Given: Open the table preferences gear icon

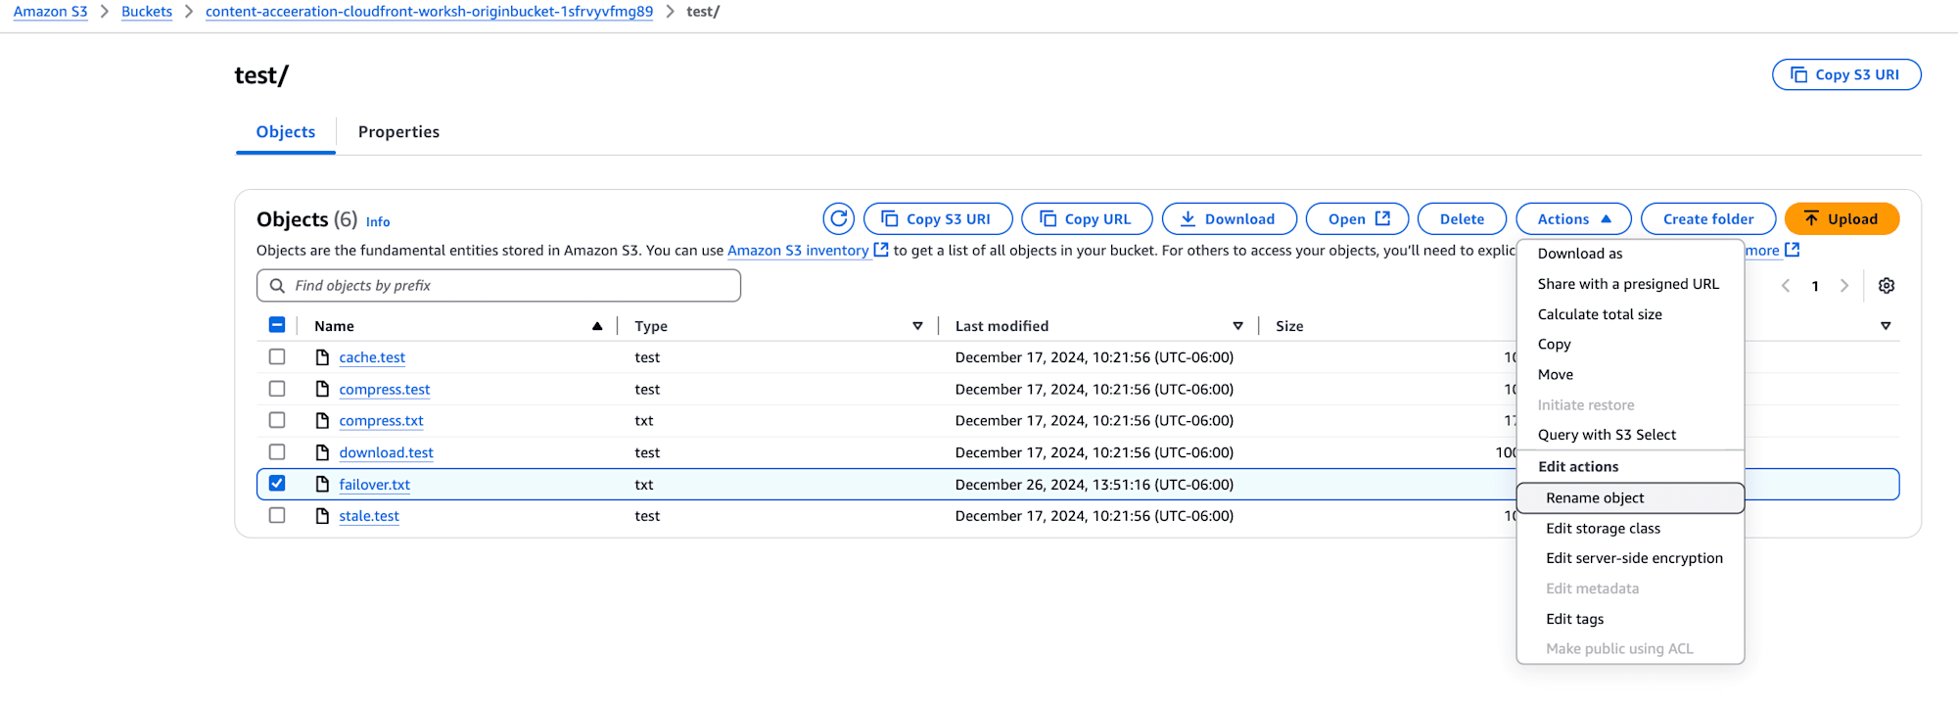Looking at the screenshot, I should coord(1887,286).
